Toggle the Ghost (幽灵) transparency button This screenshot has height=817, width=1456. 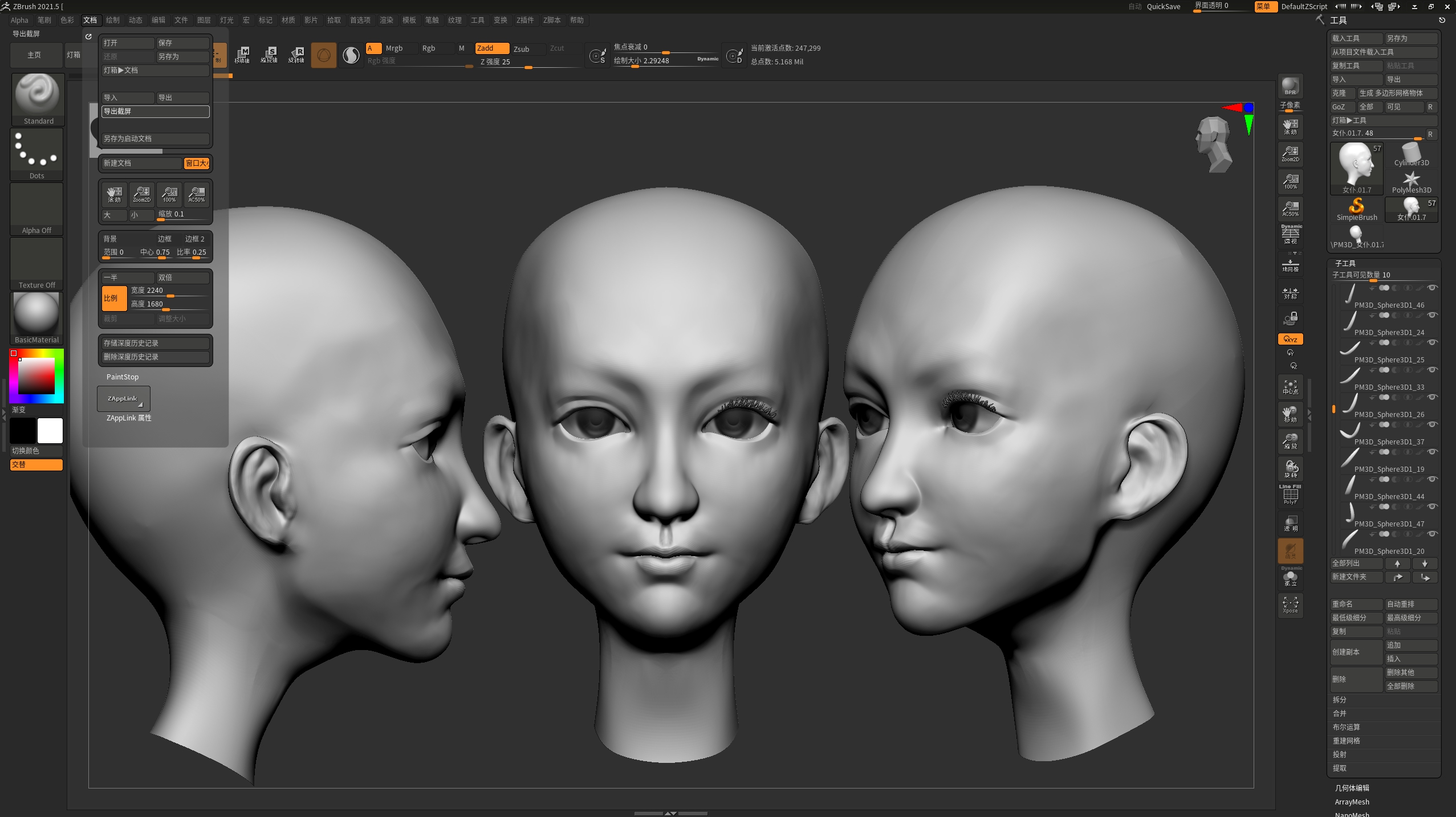[x=1290, y=550]
